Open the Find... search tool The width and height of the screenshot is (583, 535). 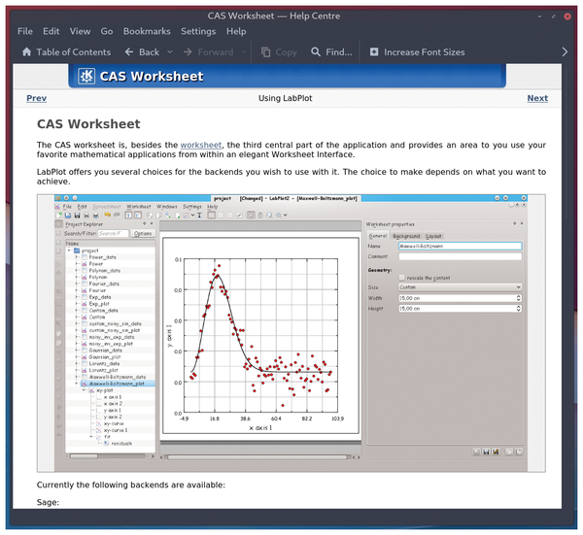click(331, 52)
